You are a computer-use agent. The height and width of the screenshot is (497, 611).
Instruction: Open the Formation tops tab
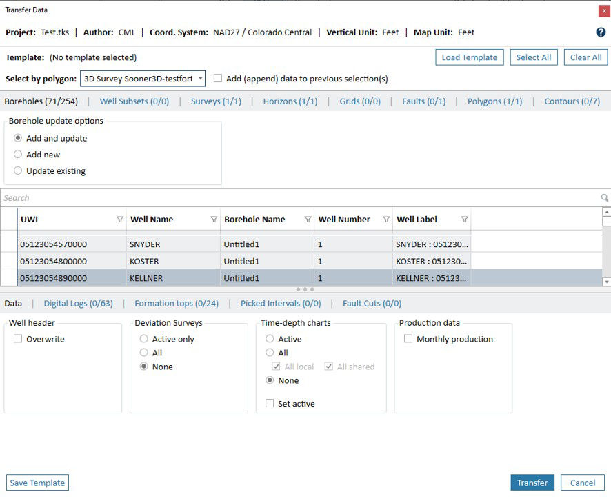coord(176,304)
